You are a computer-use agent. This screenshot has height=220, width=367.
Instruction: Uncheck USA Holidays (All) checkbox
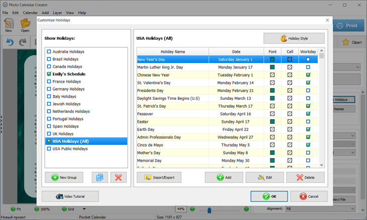point(49,141)
